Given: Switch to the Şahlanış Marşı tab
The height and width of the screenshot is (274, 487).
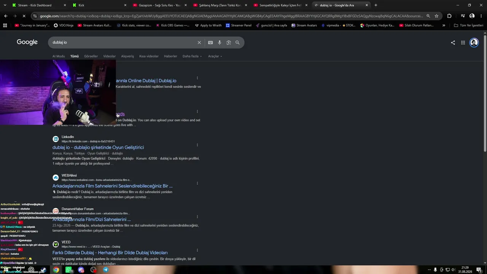Looking at the screenshot, I should 220,5.
